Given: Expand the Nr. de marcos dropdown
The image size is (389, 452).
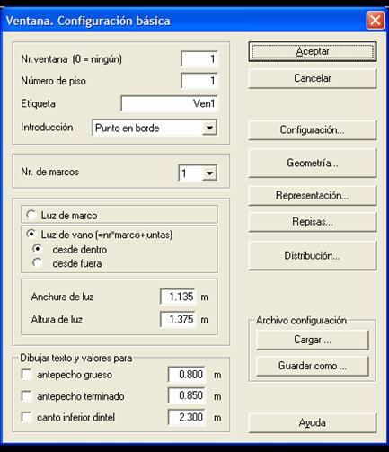Looking at the screenshot, I should pos(209,173).
